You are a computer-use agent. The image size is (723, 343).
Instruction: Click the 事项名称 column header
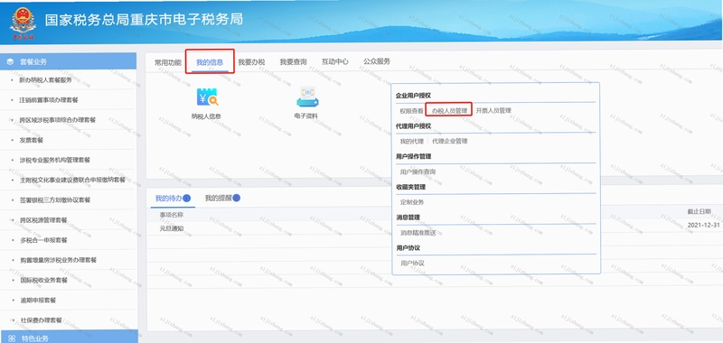coord(172,215)
